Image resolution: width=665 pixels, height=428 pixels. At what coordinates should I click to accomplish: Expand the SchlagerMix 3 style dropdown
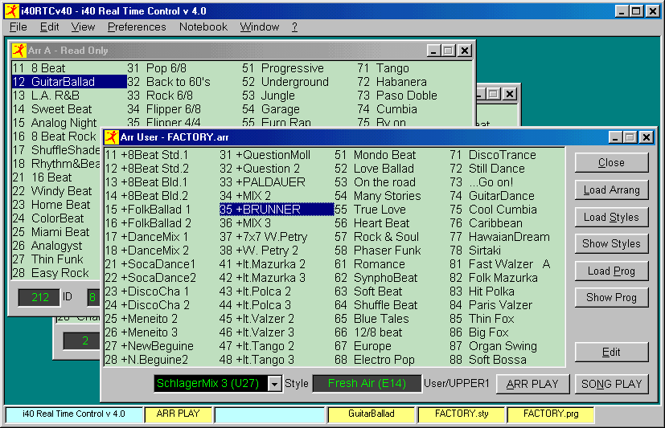(274, 384)
